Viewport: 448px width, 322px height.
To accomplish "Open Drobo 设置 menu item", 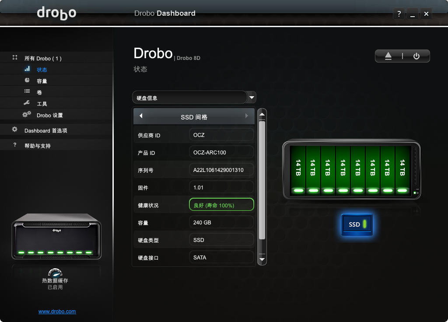I will coord(50,115).
